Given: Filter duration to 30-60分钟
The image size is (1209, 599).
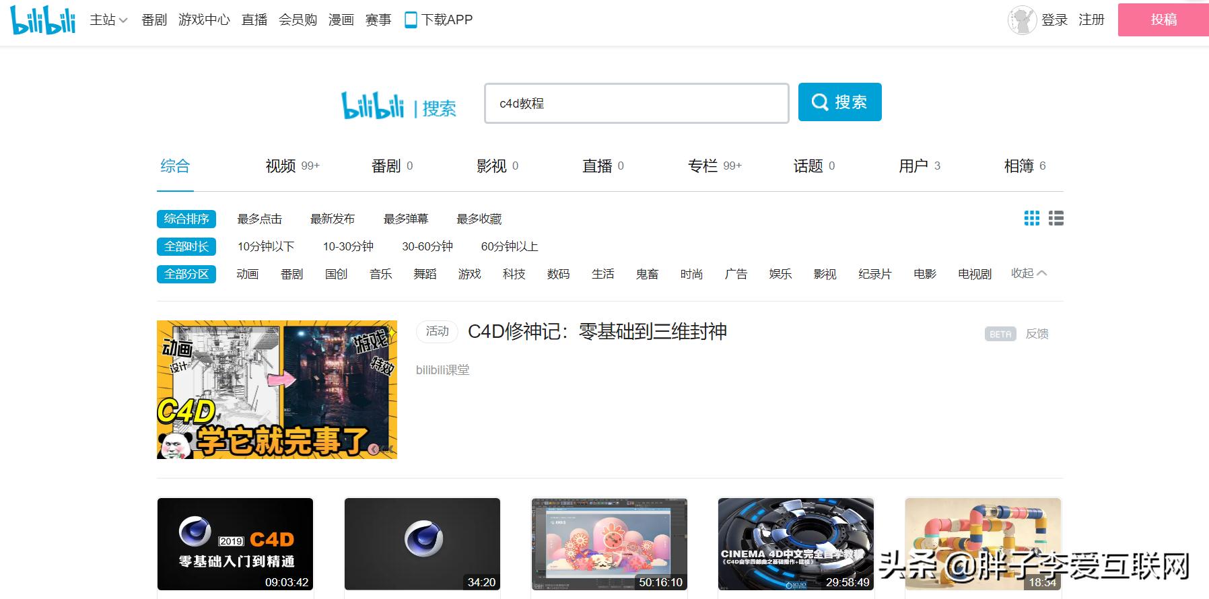Looking at the screenshot, I should (x=427, y=246).
